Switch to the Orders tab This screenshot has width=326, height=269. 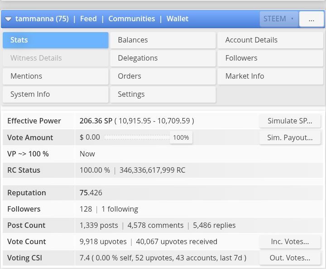[163, 76]
